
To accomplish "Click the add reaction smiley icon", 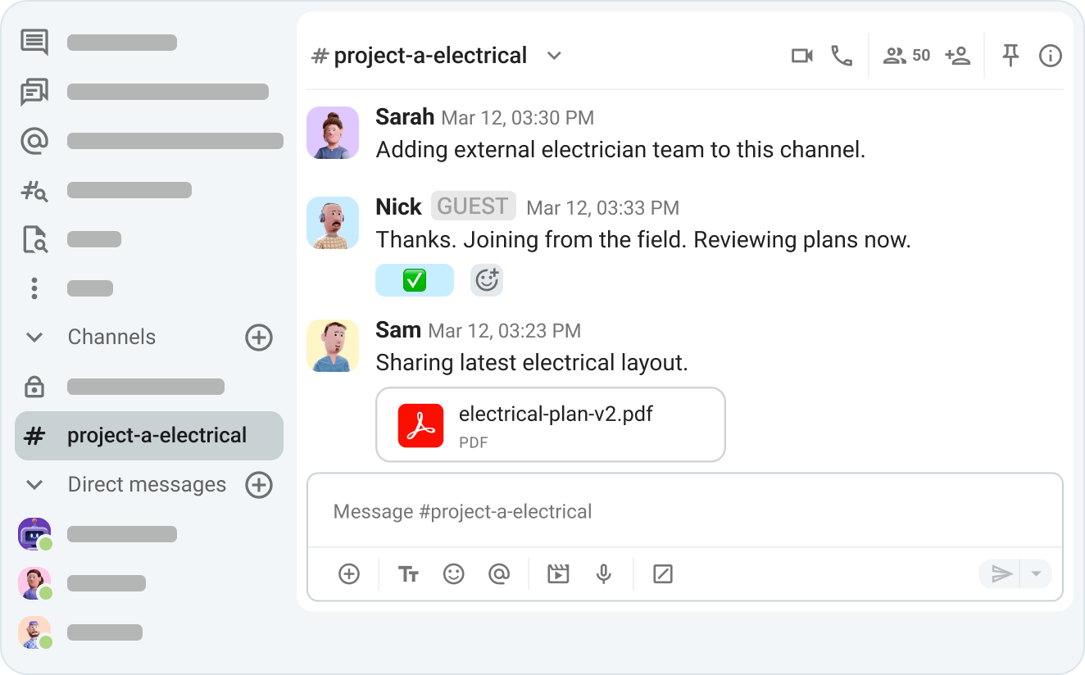I will click(487, 280).
